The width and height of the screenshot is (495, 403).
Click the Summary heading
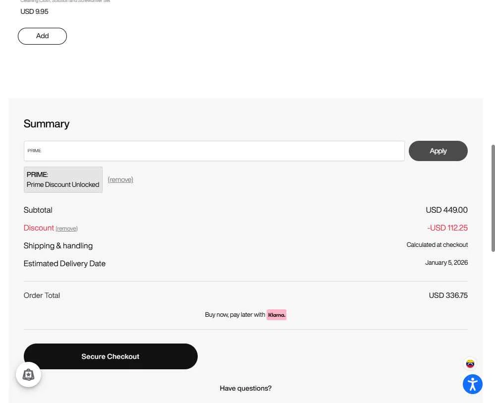pos(47,124)
